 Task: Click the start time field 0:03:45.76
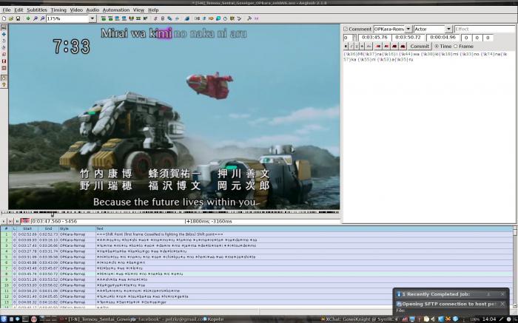pyautogui.click(x=374, y=38)
